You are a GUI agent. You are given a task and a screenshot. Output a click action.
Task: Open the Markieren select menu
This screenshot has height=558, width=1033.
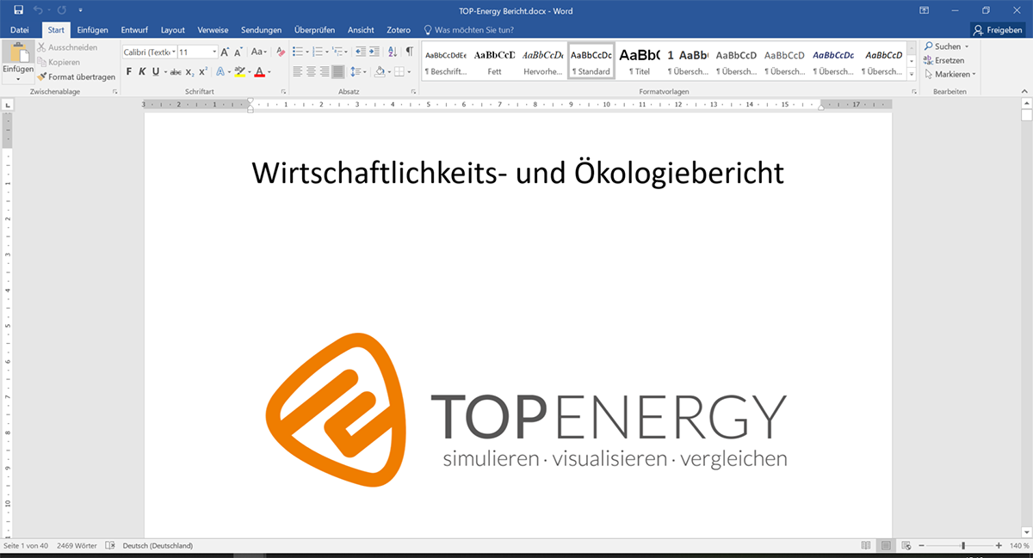[949, 74]
